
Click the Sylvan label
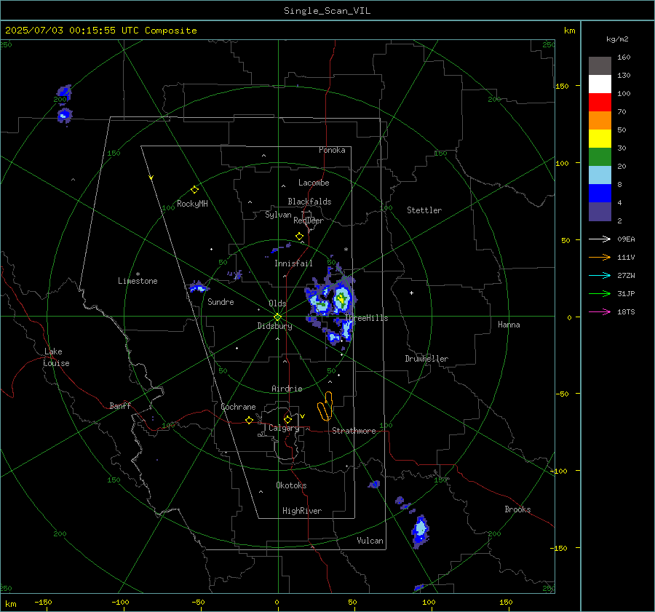tap(278, 215)
